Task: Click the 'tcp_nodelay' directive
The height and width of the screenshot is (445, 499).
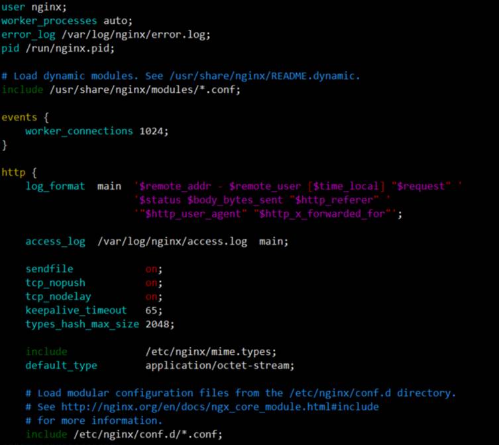Action: tap(58, 296)
